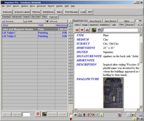Viewport: 144px width, 121px height.
Task: Click the down arrow below the alphabet strip
Action: [x=71, y=112]
